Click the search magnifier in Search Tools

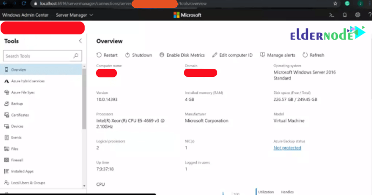point(75,56)
